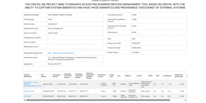Click sort icon in Postal code header

point(115,76)
